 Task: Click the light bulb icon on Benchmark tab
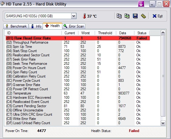tap(7, 26)
